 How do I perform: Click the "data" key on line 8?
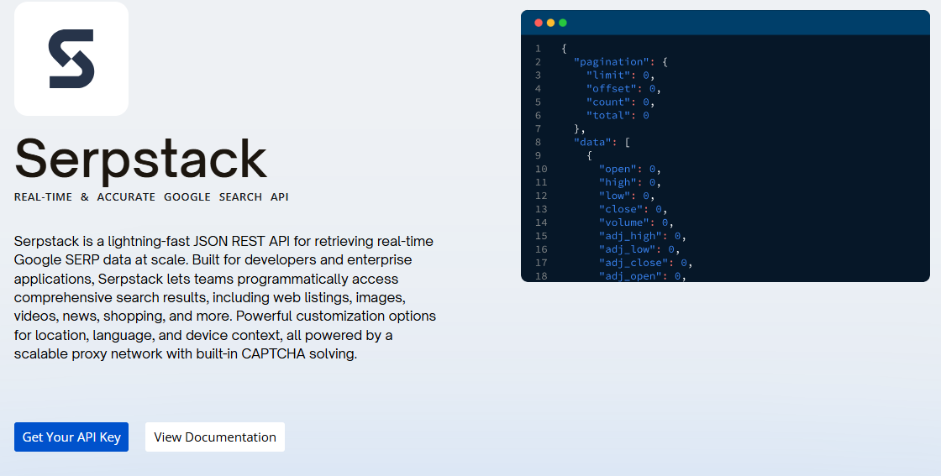593,142
